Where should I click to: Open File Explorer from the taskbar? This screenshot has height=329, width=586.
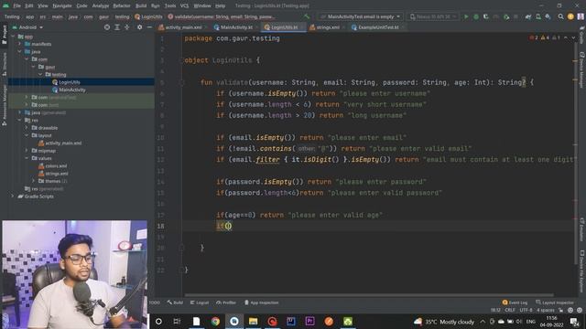(253, 321)
